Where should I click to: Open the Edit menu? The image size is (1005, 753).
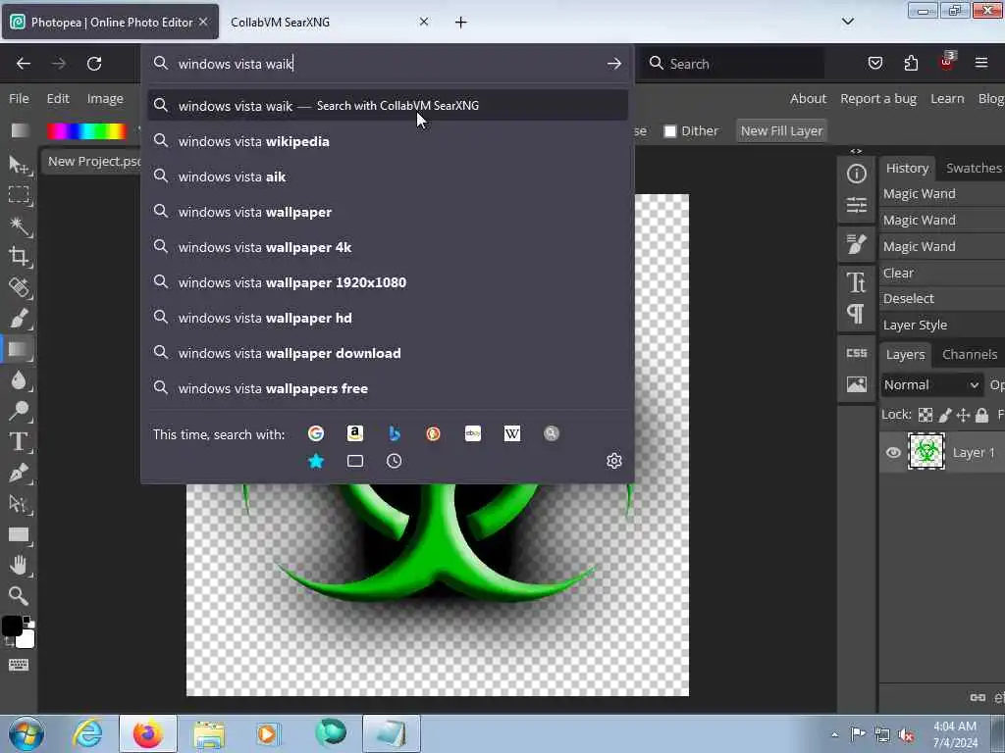[58, 99]
